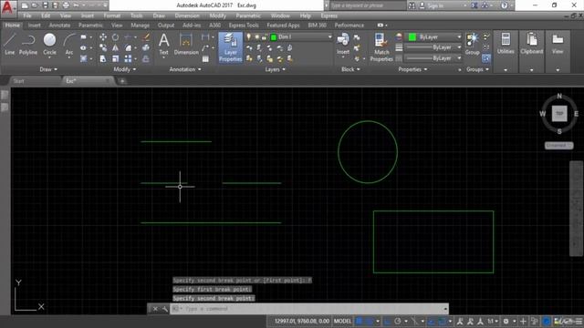The image size is (584, 328).
Task: Activate the Scale tool in Modify
Action: 116,58
